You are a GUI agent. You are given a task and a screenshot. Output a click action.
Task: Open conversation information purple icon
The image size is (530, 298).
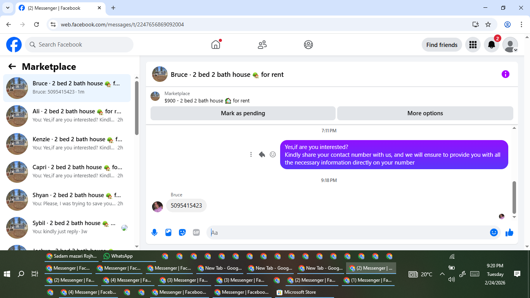pos(505,74)
